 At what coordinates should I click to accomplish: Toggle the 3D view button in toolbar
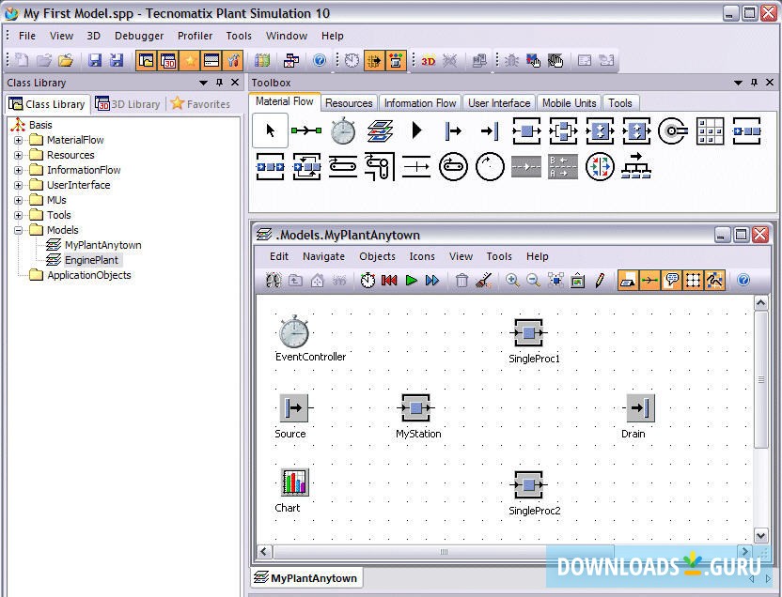tap(428, 61)
